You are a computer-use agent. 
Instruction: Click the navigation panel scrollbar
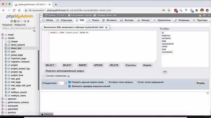tap(39, 70)
